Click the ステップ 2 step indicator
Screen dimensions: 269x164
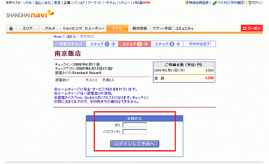point(134,44)
